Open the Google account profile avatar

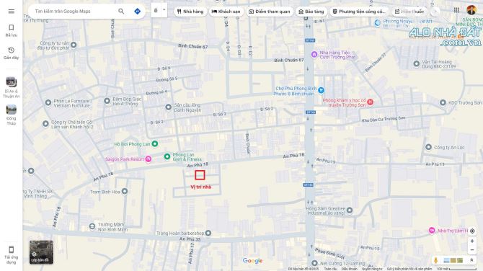pos(471,10)
